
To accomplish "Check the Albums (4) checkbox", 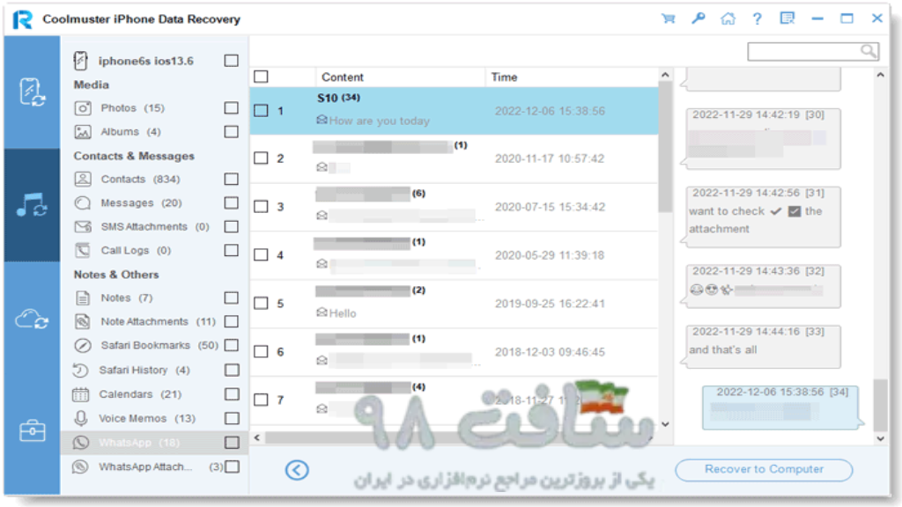I will (x=232, y=132).
